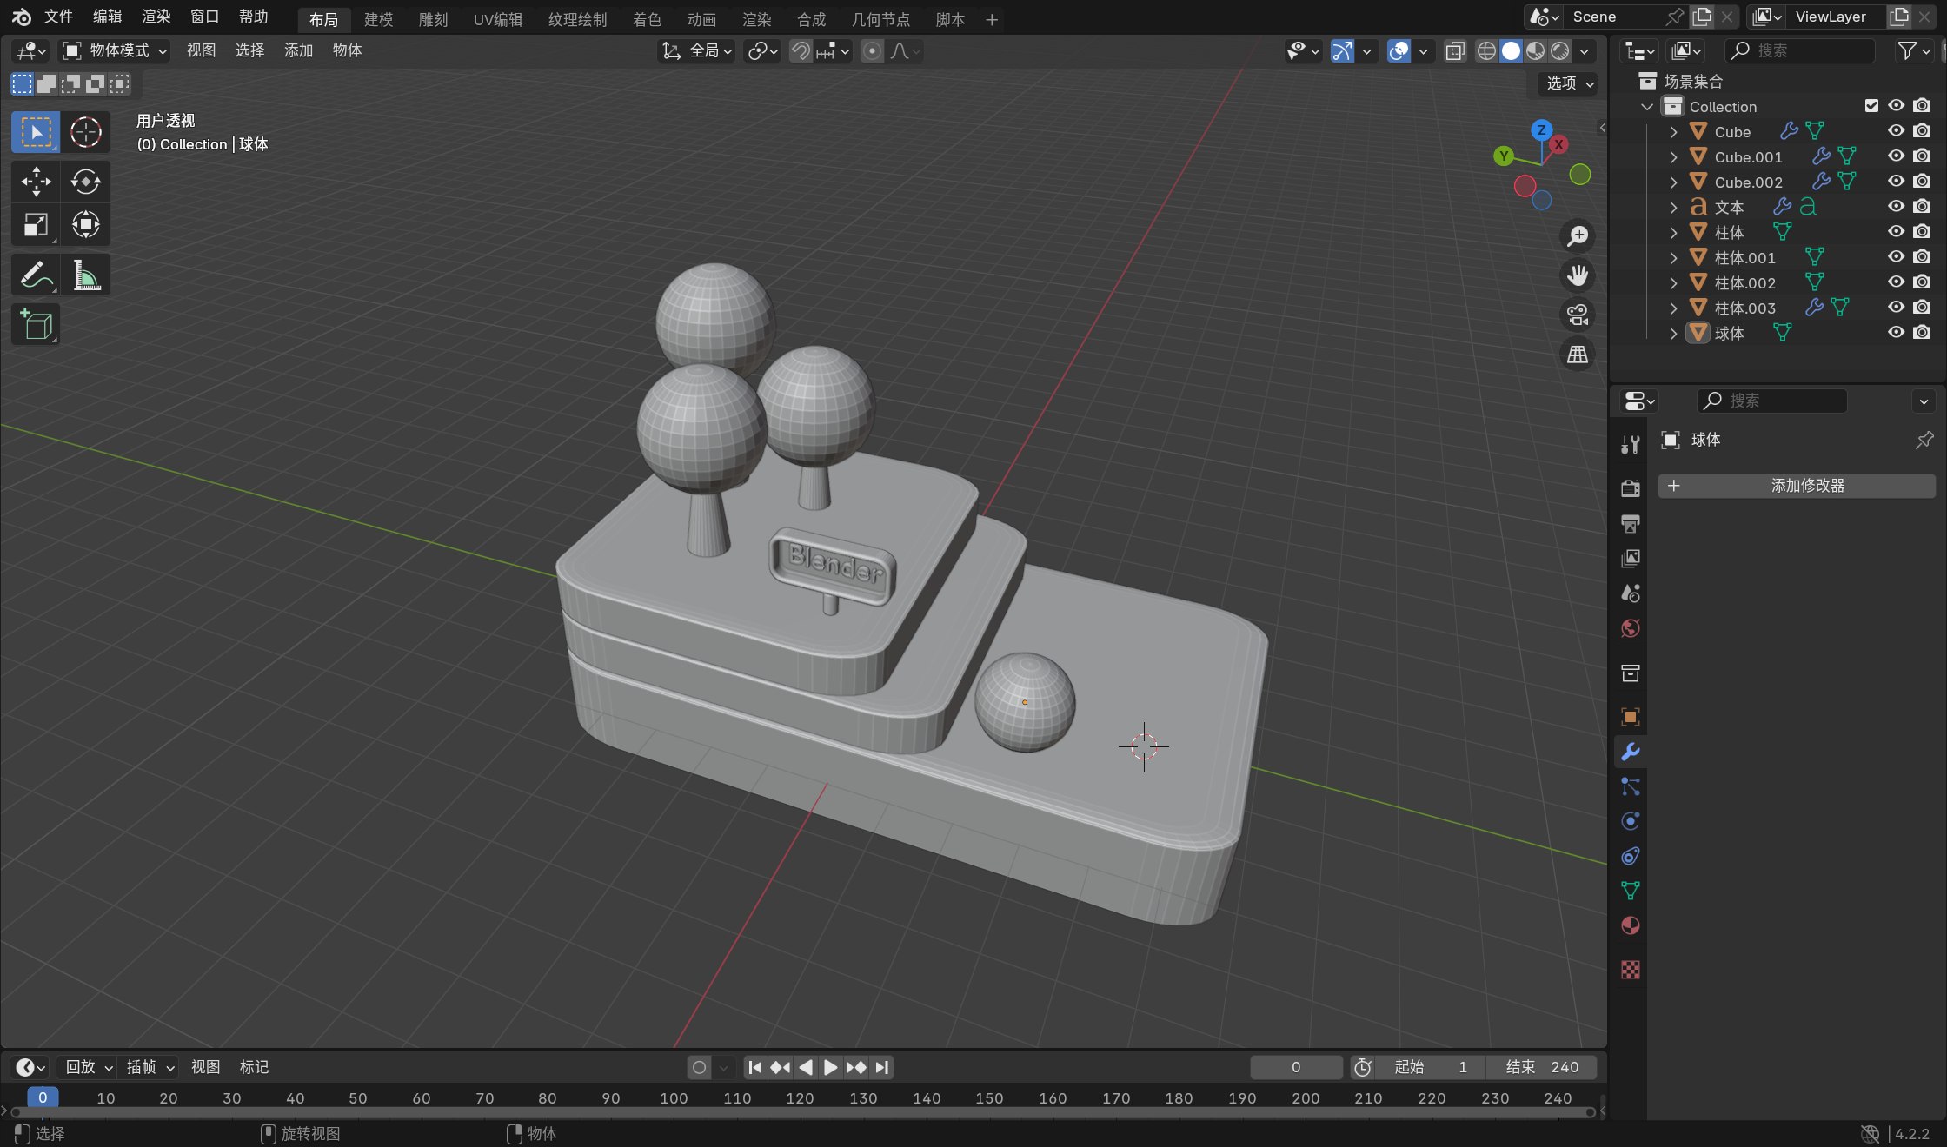Open the 全局 transform orientation dropdown
The height and width of the screenshot is (1147, 1947).
click(698, 51)
